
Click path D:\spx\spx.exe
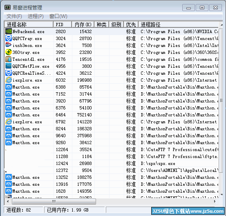(x=158, y=163)
